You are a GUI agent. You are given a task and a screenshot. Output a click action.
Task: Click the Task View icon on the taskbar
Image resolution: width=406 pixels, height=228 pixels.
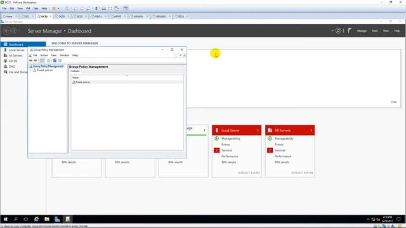(x=25, y=219)
